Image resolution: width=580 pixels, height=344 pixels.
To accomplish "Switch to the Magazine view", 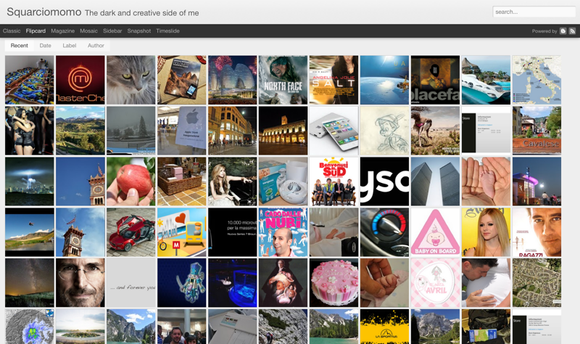I will pos(63,31).
